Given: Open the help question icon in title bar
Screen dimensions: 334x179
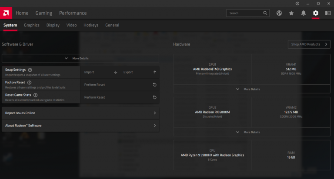Looking at the screenshot, I should 297,3.
